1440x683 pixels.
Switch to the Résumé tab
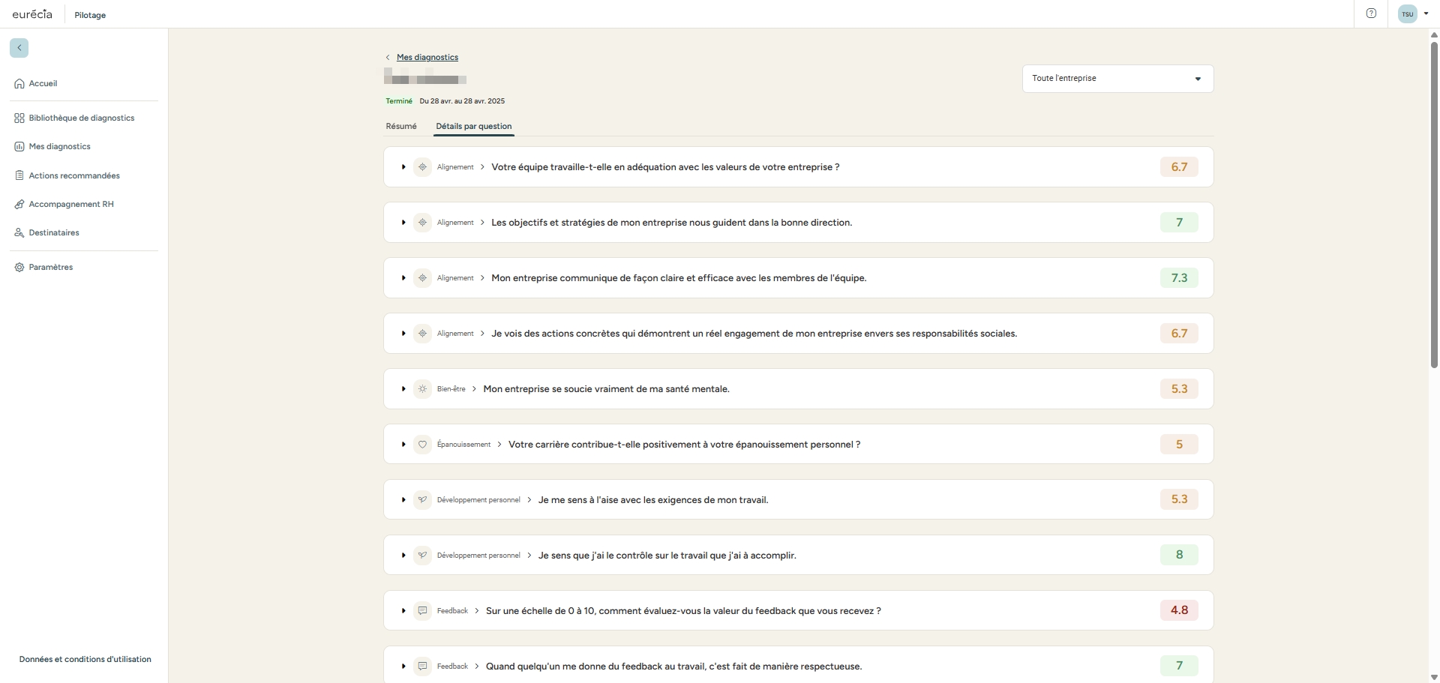coord(401,127)
